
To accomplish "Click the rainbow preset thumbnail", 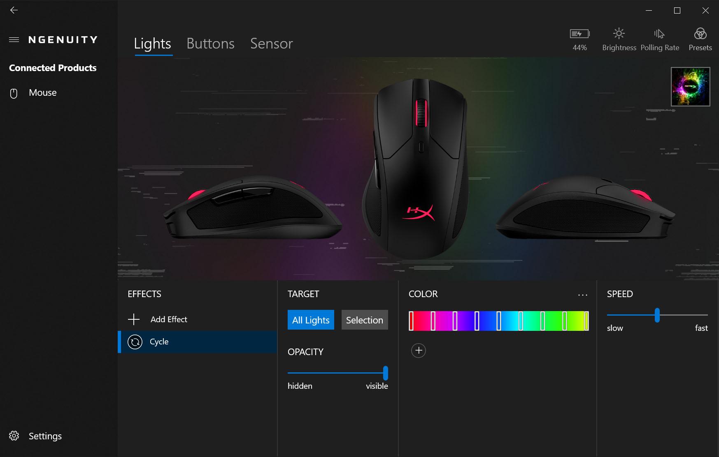I will click(691, 87).
